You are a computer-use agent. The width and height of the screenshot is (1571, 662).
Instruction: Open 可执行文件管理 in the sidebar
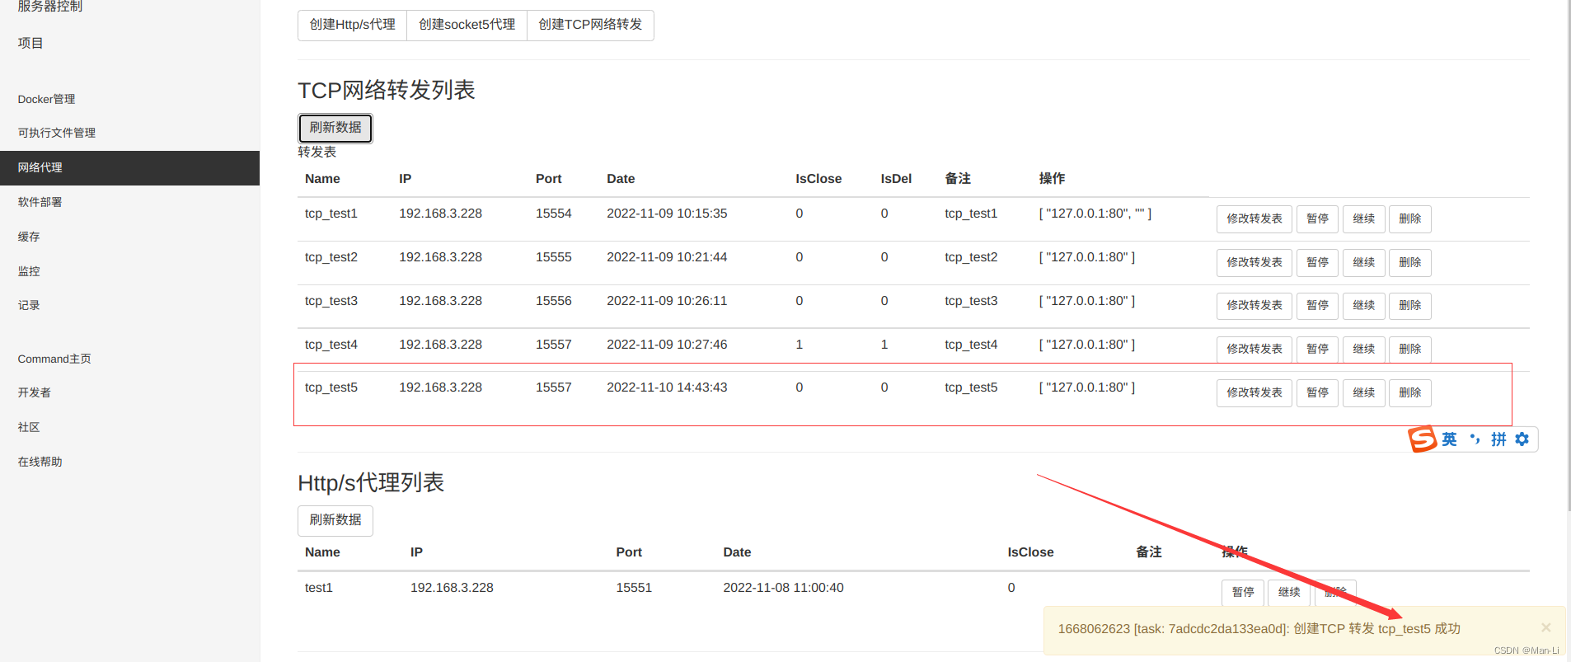(x=57, y=133)
